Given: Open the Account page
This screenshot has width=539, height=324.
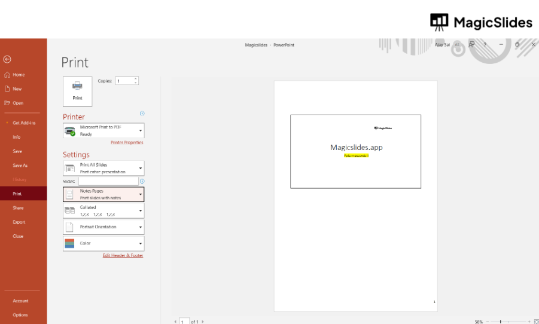Looking at the screenshot, I should point(20,301).
